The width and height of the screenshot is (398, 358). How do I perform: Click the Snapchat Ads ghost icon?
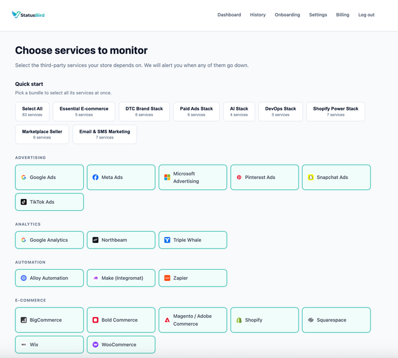click(311, 177)
